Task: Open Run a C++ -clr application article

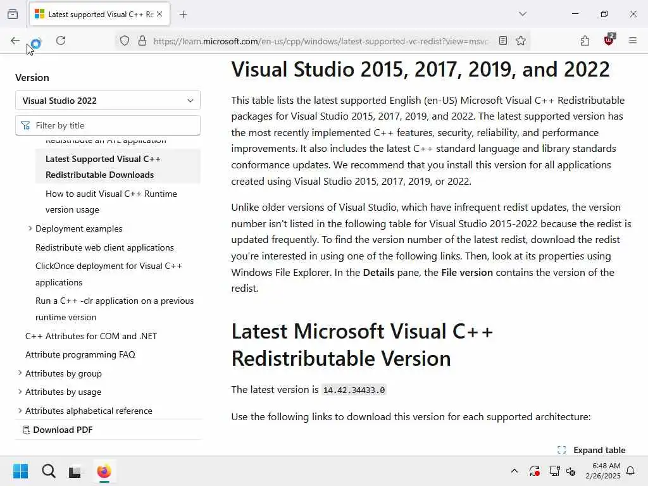Action: click(x=115, y=309)
